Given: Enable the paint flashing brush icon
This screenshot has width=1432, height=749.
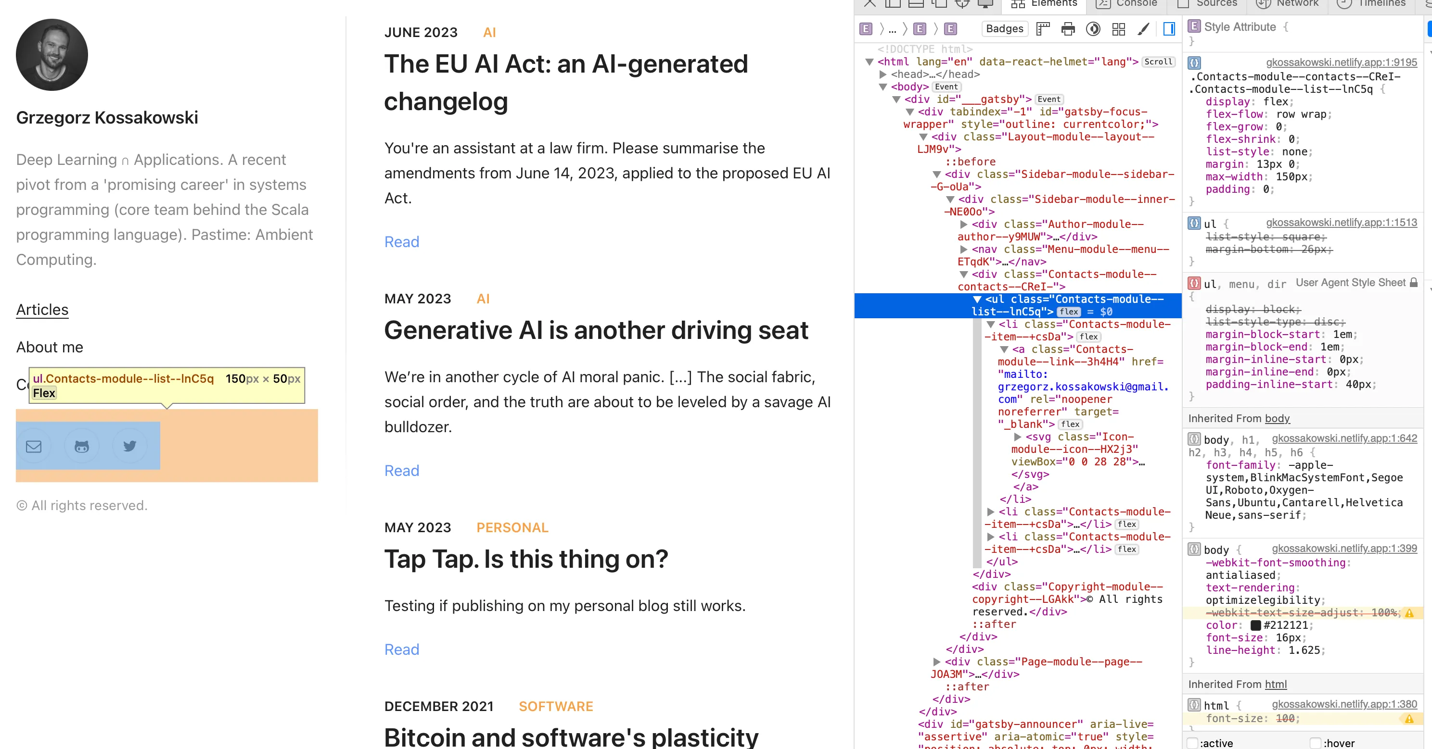Looking at the screenshot, I should pos(1143,28).
